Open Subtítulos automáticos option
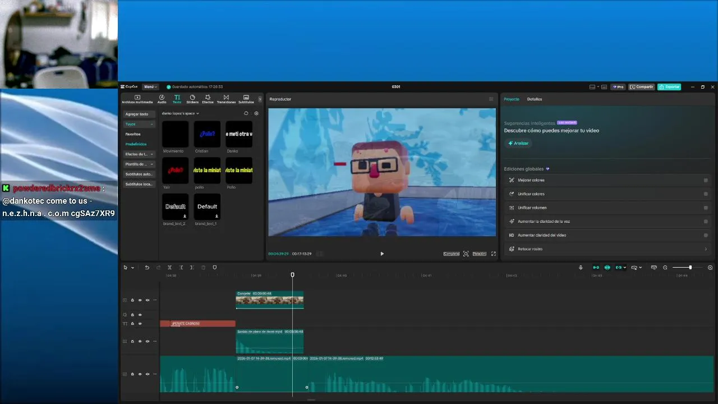The height and width of the screenshot is (404, 718). click(x=139, y=175)
